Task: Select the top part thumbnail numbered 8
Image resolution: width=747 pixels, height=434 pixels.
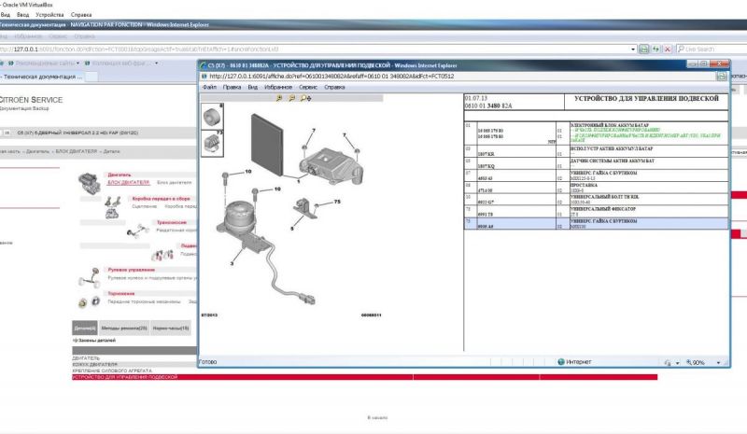Action: coord(214,116)
